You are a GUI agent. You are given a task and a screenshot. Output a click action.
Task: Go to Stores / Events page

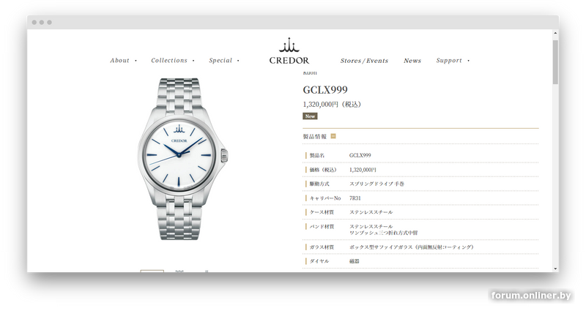[364, 61]
